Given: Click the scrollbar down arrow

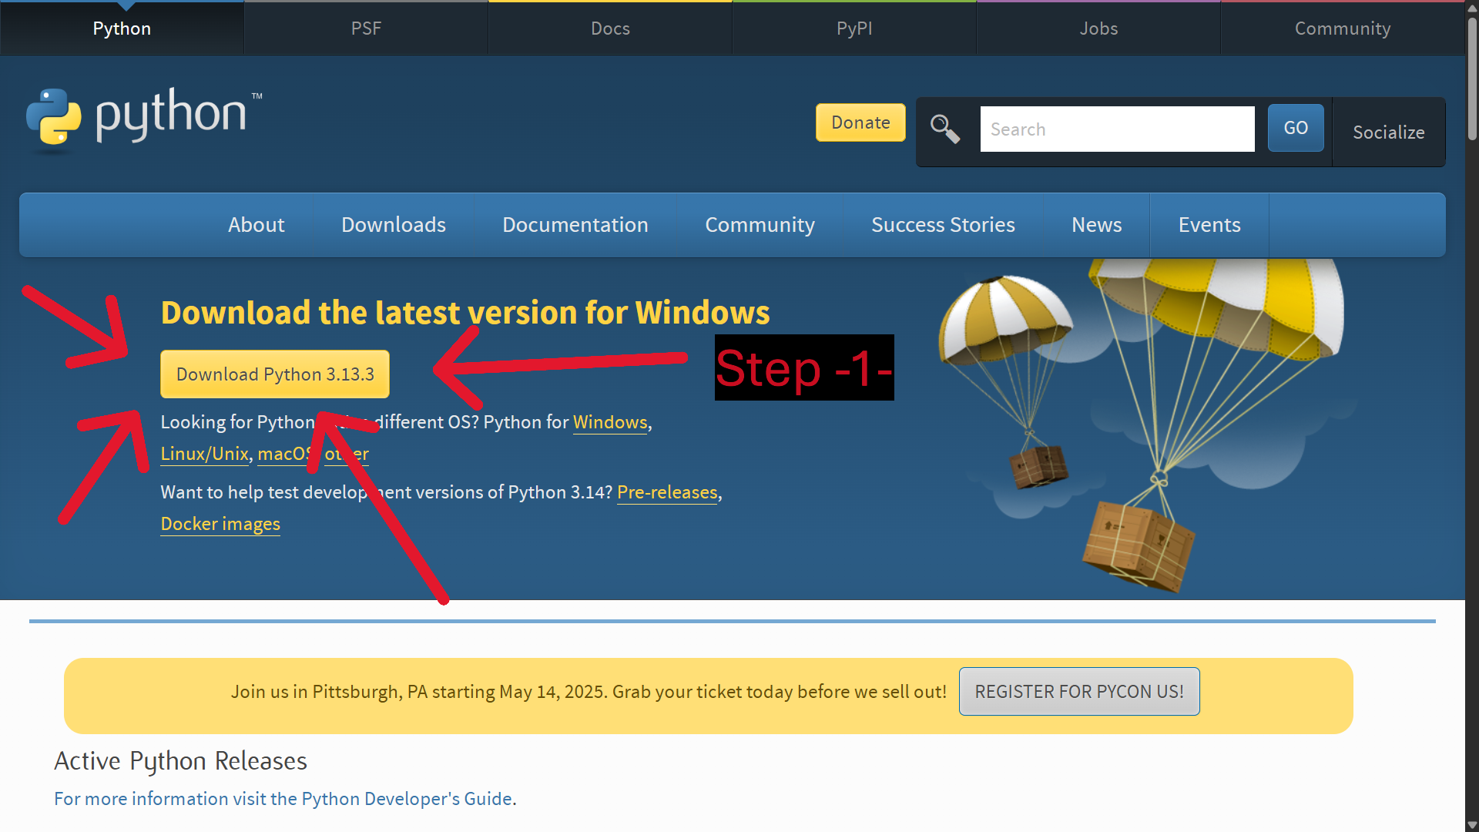Looking at the screenshot, I should pos(1472,825).
